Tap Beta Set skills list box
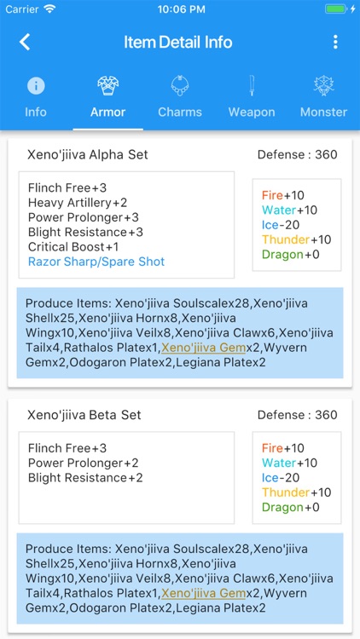This screenshot has height=639, width=360. 126,478
